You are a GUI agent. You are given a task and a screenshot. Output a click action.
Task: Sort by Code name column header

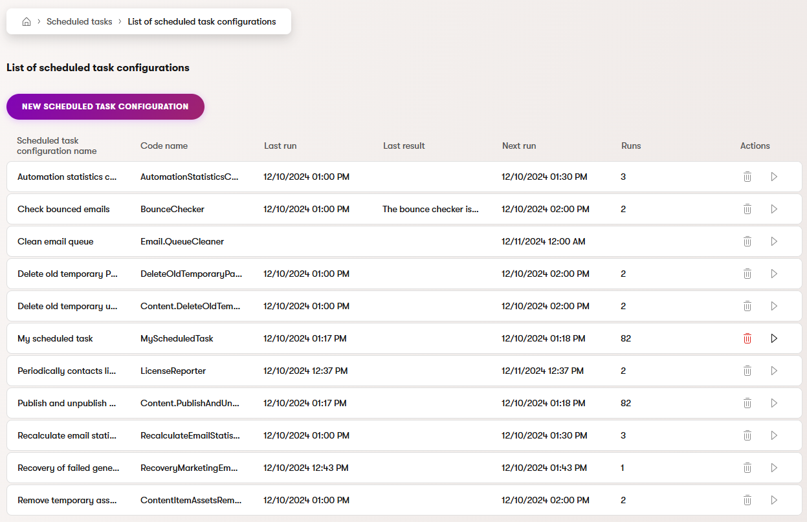coord(164,146)
